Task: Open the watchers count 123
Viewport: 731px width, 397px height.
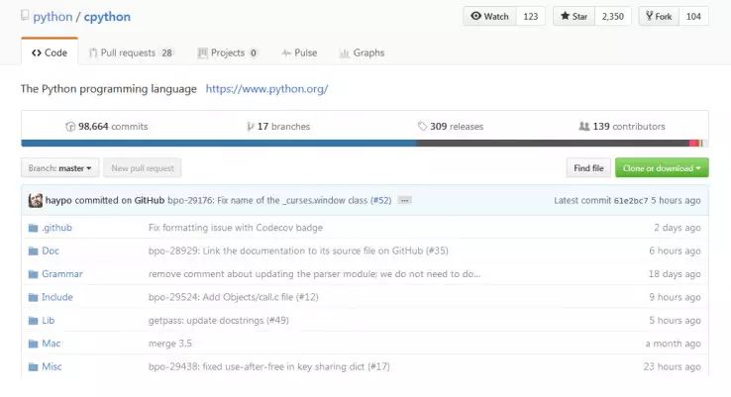Action: point(531,16)
